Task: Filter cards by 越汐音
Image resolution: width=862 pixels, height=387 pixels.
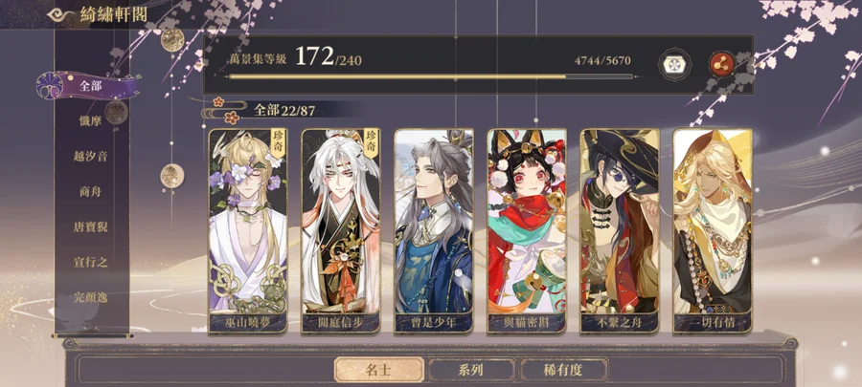Action: [91, 156]
